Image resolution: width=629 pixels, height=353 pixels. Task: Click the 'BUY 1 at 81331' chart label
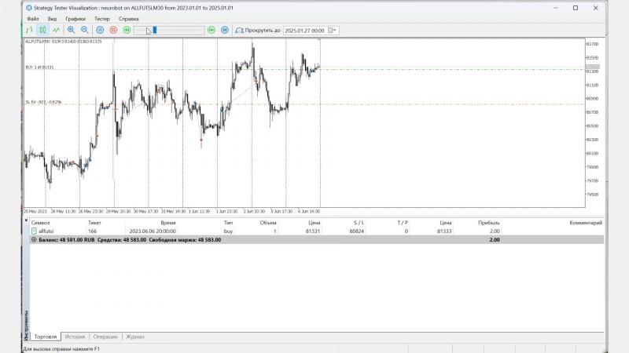point(40,67)
